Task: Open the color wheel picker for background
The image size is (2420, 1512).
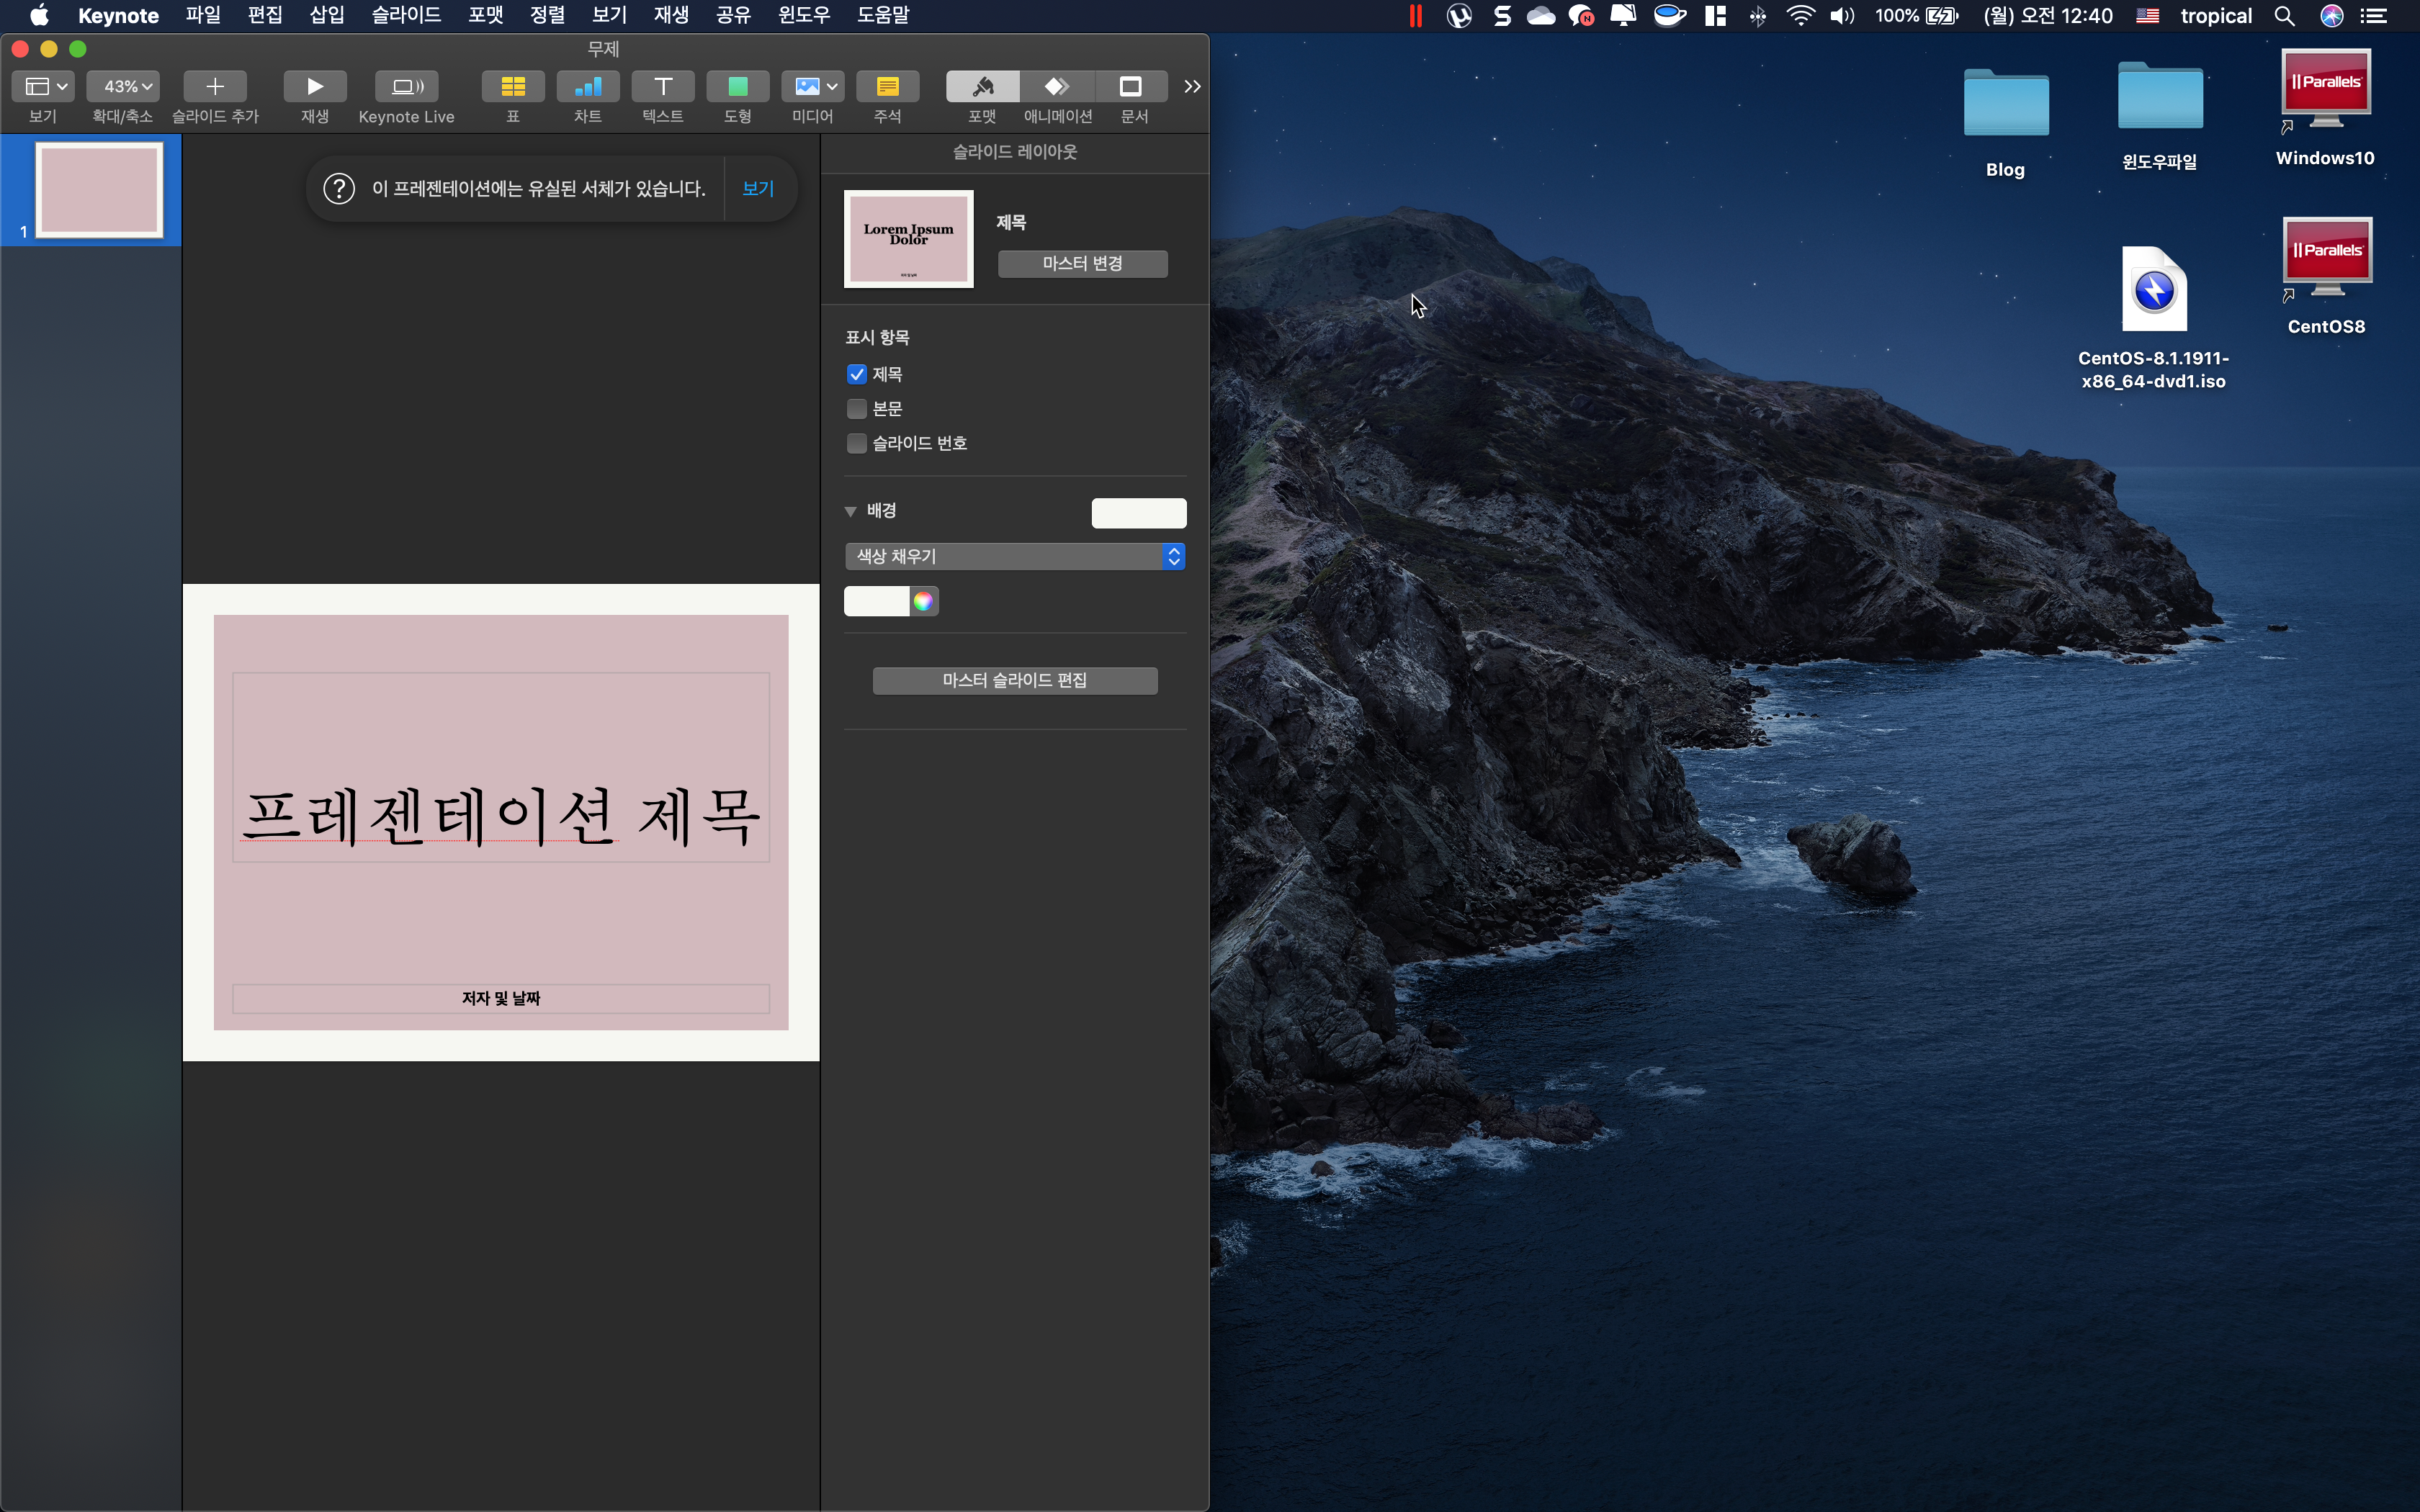Action: [x=923, y=601]
